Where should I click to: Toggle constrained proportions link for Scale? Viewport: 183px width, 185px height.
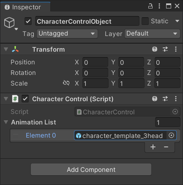[x=66, y=83]
